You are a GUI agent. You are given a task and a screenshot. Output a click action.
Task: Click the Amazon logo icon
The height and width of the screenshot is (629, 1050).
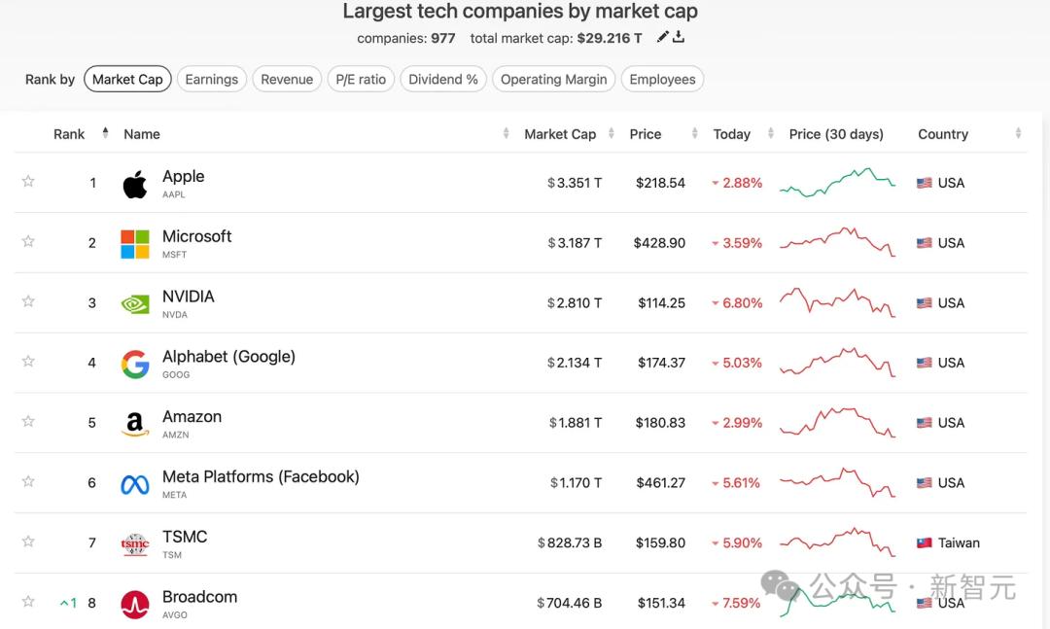[135, 424]
